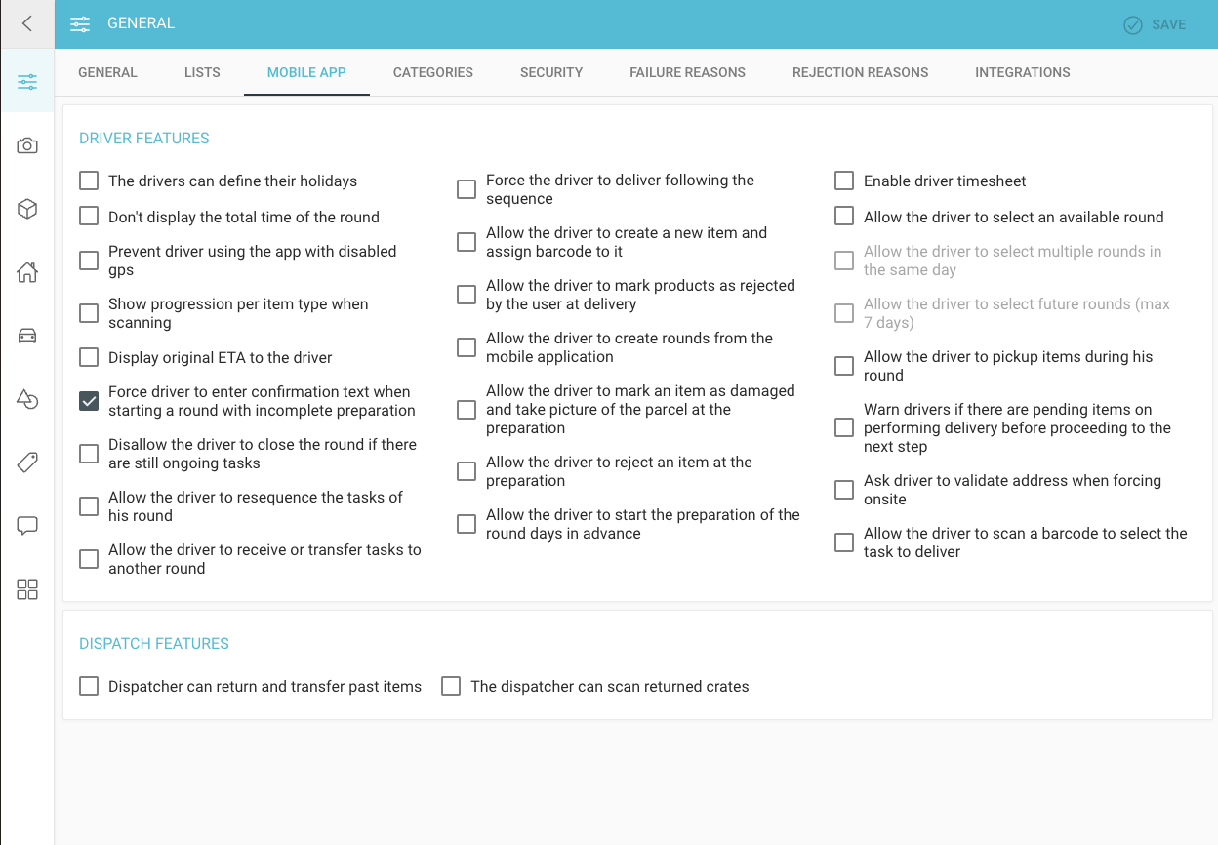Open the house sidebar icon
Viewport: 1218px width, 845px height.
[27, 272]
